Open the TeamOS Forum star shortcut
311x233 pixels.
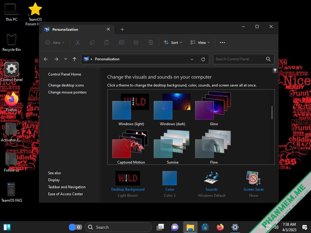pos(35,14)
